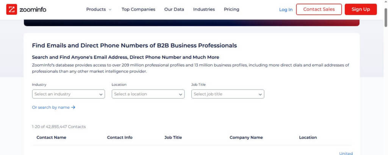
Task: Click inside Select a location field
Action: (x=148, y=94)
